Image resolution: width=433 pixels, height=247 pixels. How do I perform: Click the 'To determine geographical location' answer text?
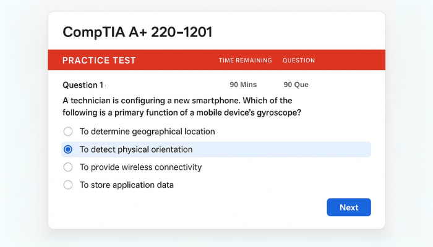147,132
